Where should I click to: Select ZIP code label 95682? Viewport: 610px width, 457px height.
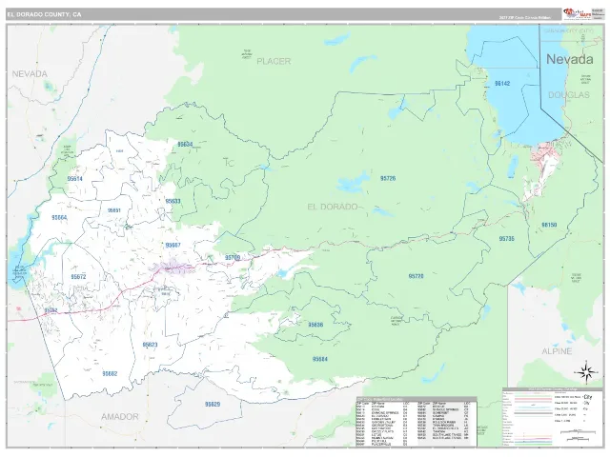(110, 374)
